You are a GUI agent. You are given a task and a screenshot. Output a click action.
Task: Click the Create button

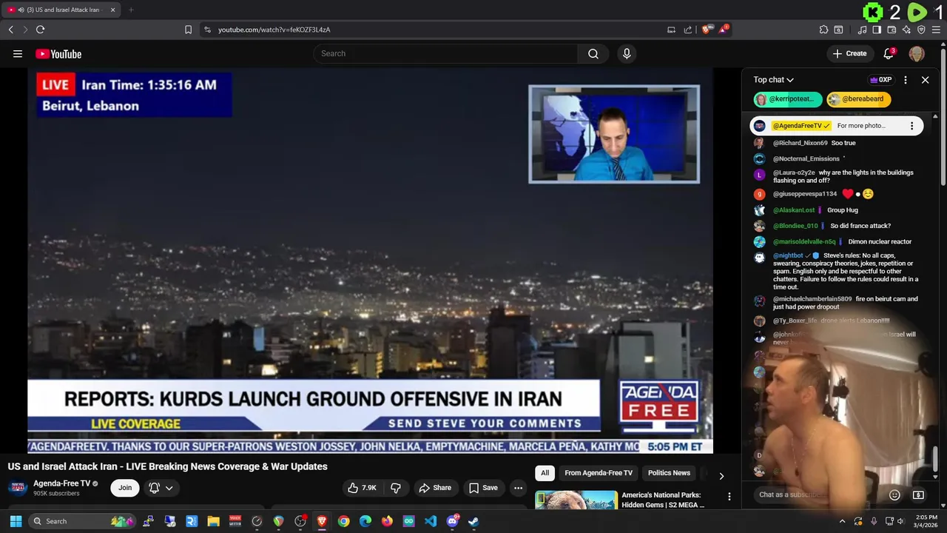click(849, 53)
